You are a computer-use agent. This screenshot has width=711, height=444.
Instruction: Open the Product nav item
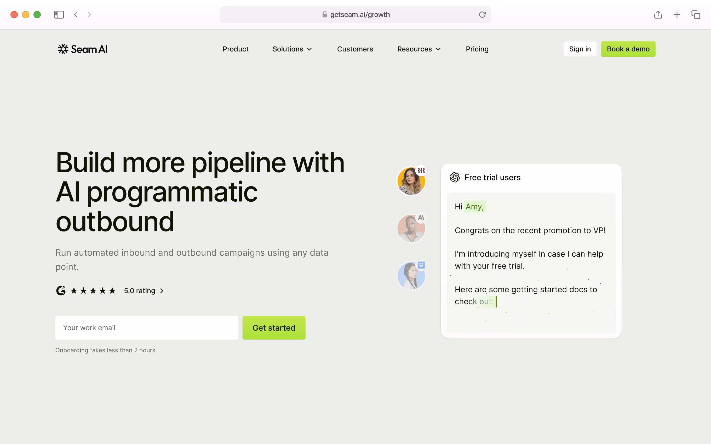[235, 49]
